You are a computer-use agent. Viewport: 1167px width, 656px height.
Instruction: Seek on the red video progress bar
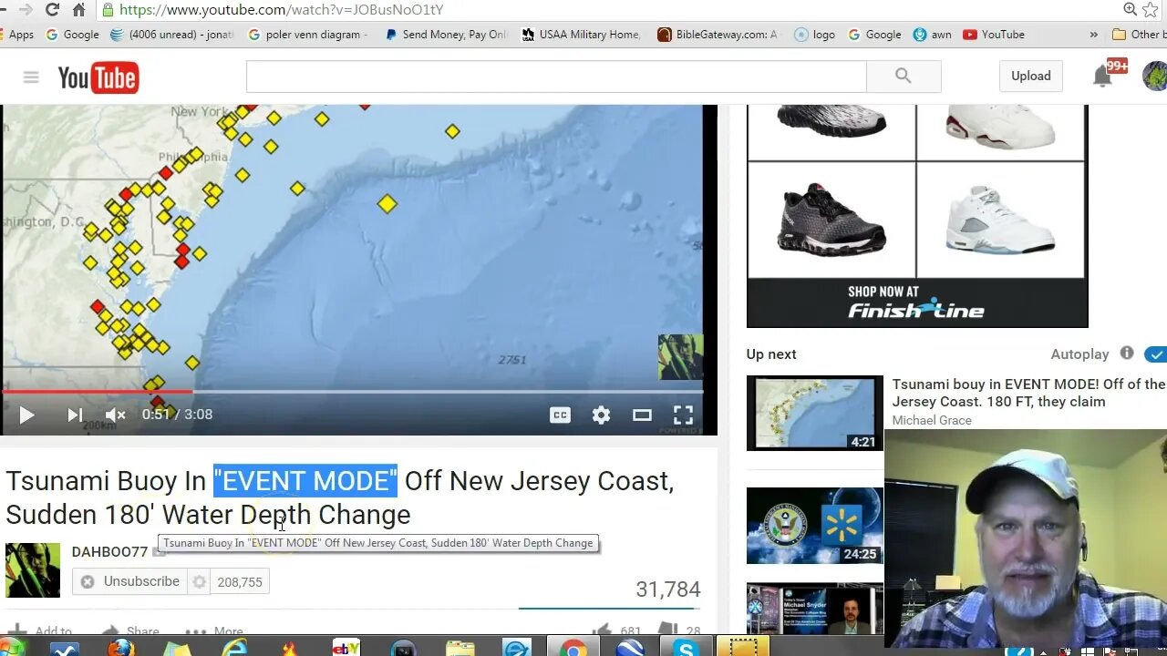point(352,392)
